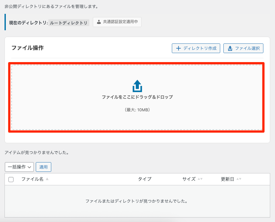Open the 一括操作 dropdown
Image resolution: width=275 pixels, height=222 pixels.
(19, 167)
